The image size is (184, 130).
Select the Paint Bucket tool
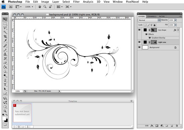point(5,67)
